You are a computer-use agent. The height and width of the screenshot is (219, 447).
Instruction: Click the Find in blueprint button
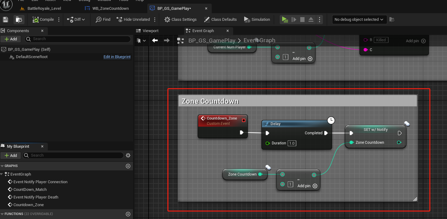[103, 20]
